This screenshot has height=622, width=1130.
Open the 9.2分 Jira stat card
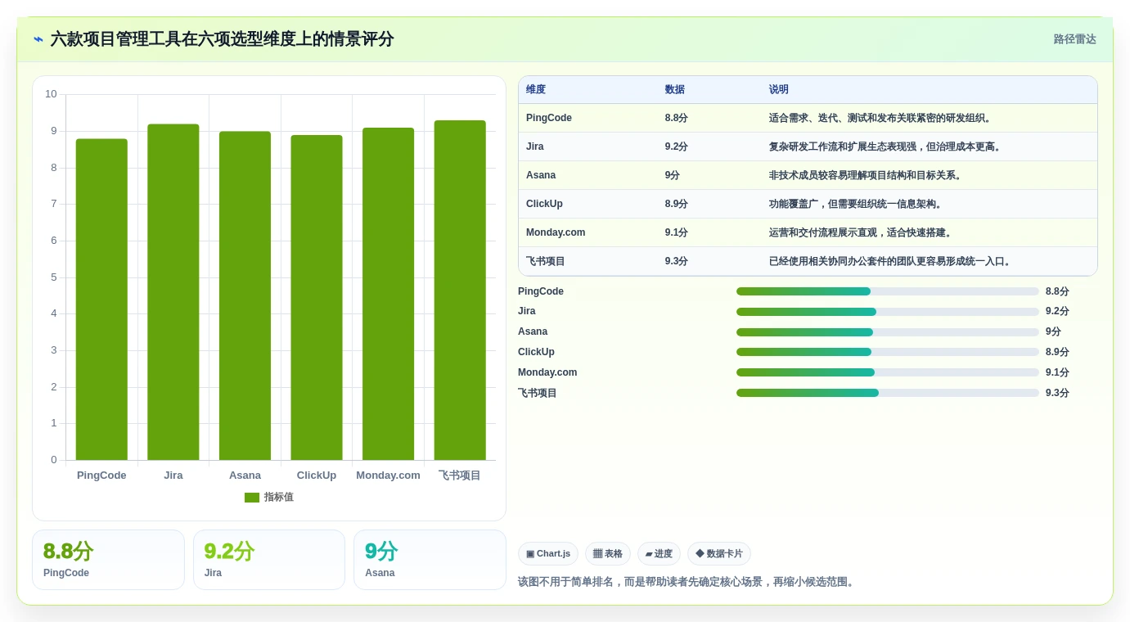pos(269,560)
